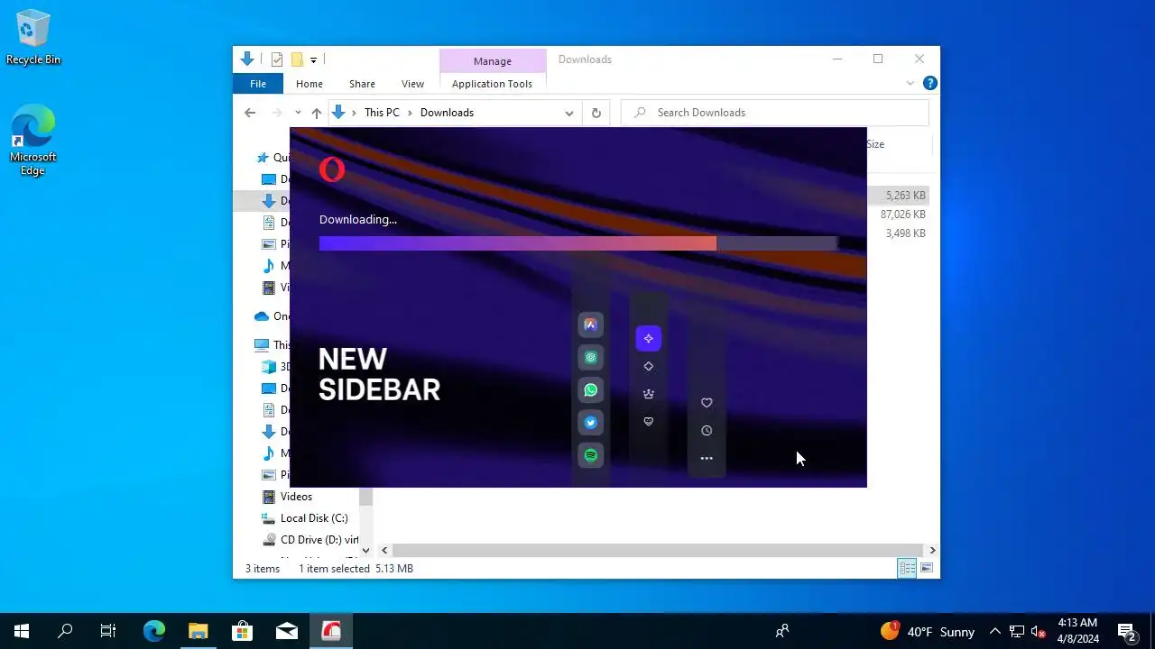This screenshot has width=1155, height=649.
Task: Click the Opera installer download progress bar
Action: [x=578, y=243]
